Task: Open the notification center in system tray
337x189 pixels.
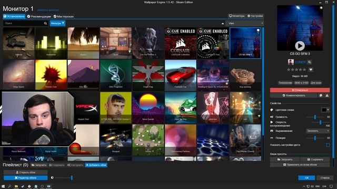Action: [x=331, y=186]
